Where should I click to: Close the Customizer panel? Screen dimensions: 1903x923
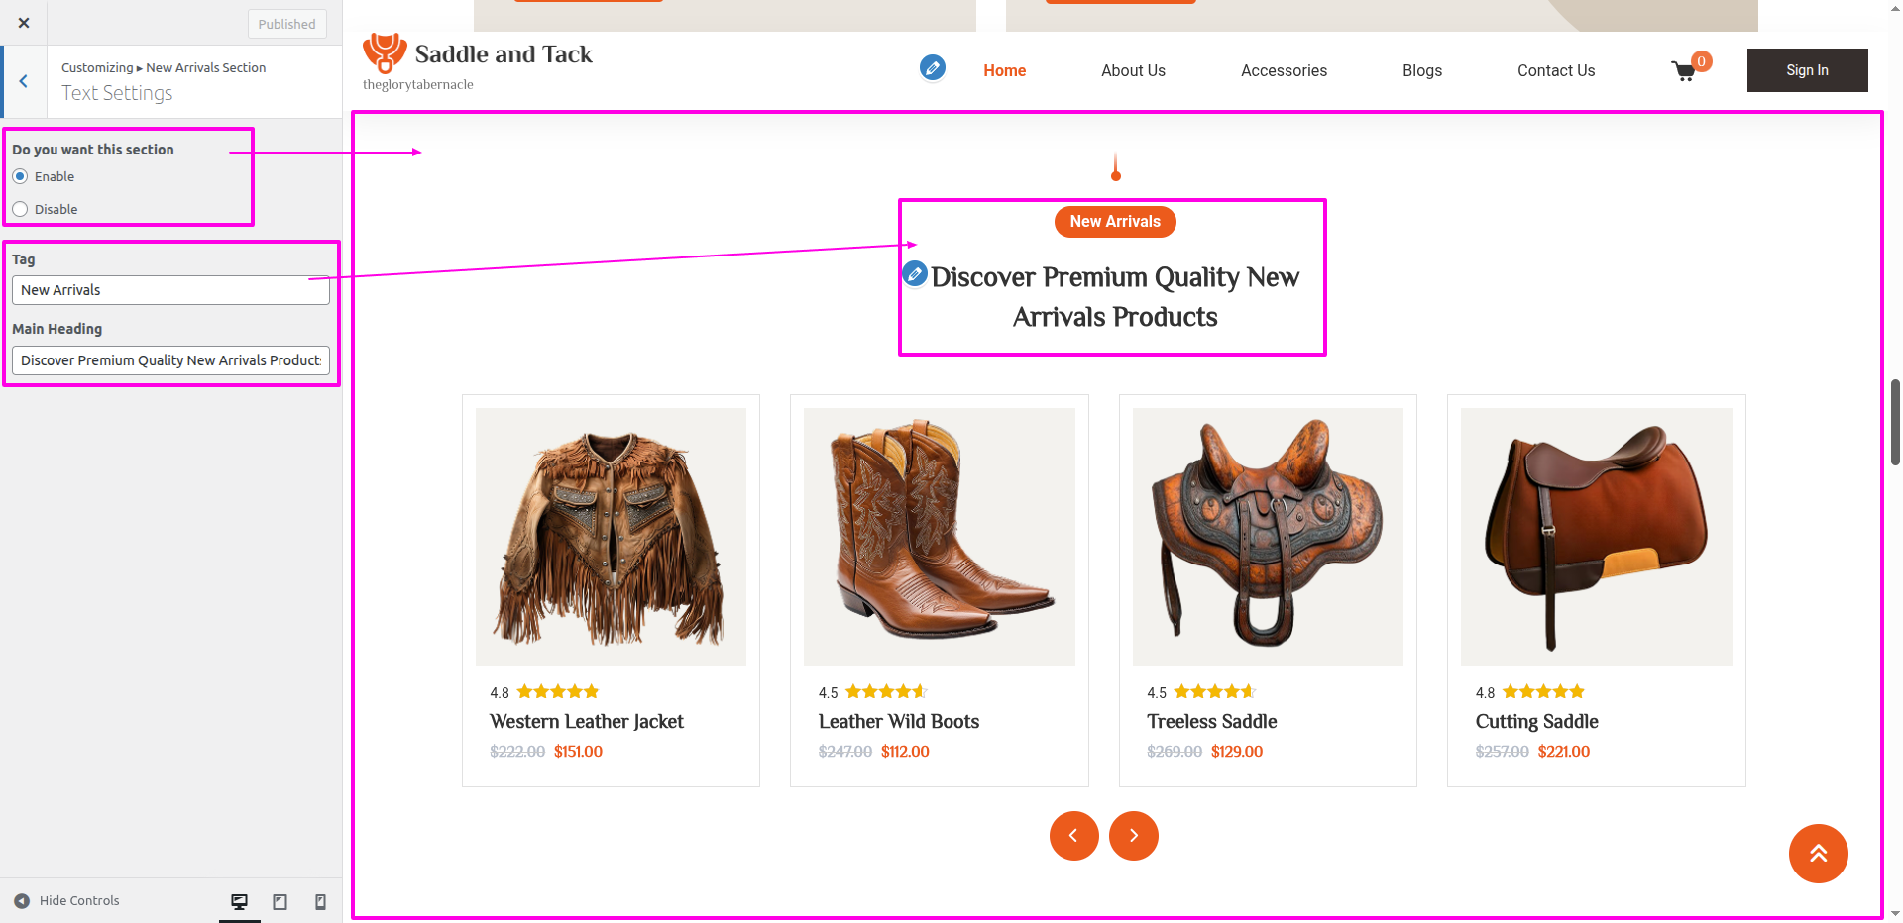click(x=24, y=23)
